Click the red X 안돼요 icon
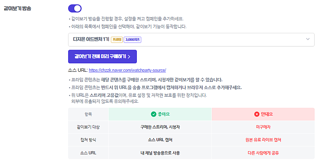 pyautogui.click(x=257, y=114)
